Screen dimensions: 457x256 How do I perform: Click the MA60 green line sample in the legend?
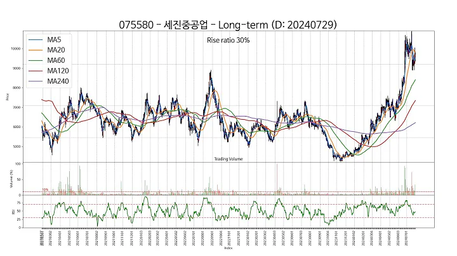(x=36, y=60)
